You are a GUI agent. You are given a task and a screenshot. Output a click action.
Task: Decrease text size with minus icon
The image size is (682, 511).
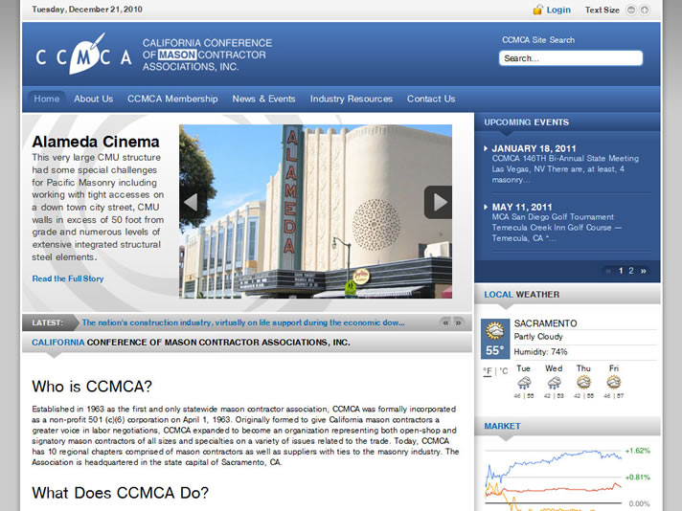pos(629,11)
